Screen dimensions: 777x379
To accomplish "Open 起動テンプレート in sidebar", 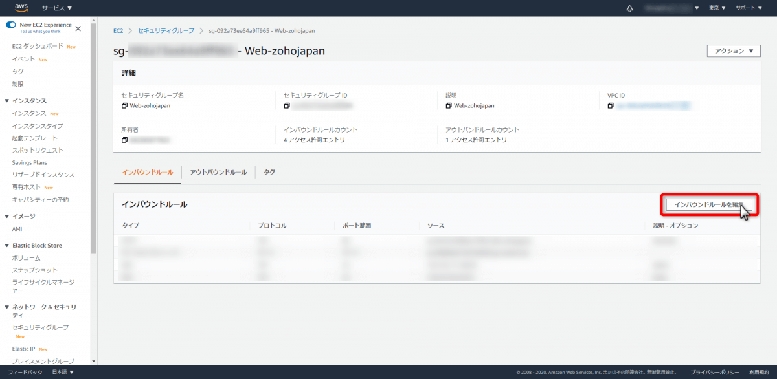I will point(34,138).
